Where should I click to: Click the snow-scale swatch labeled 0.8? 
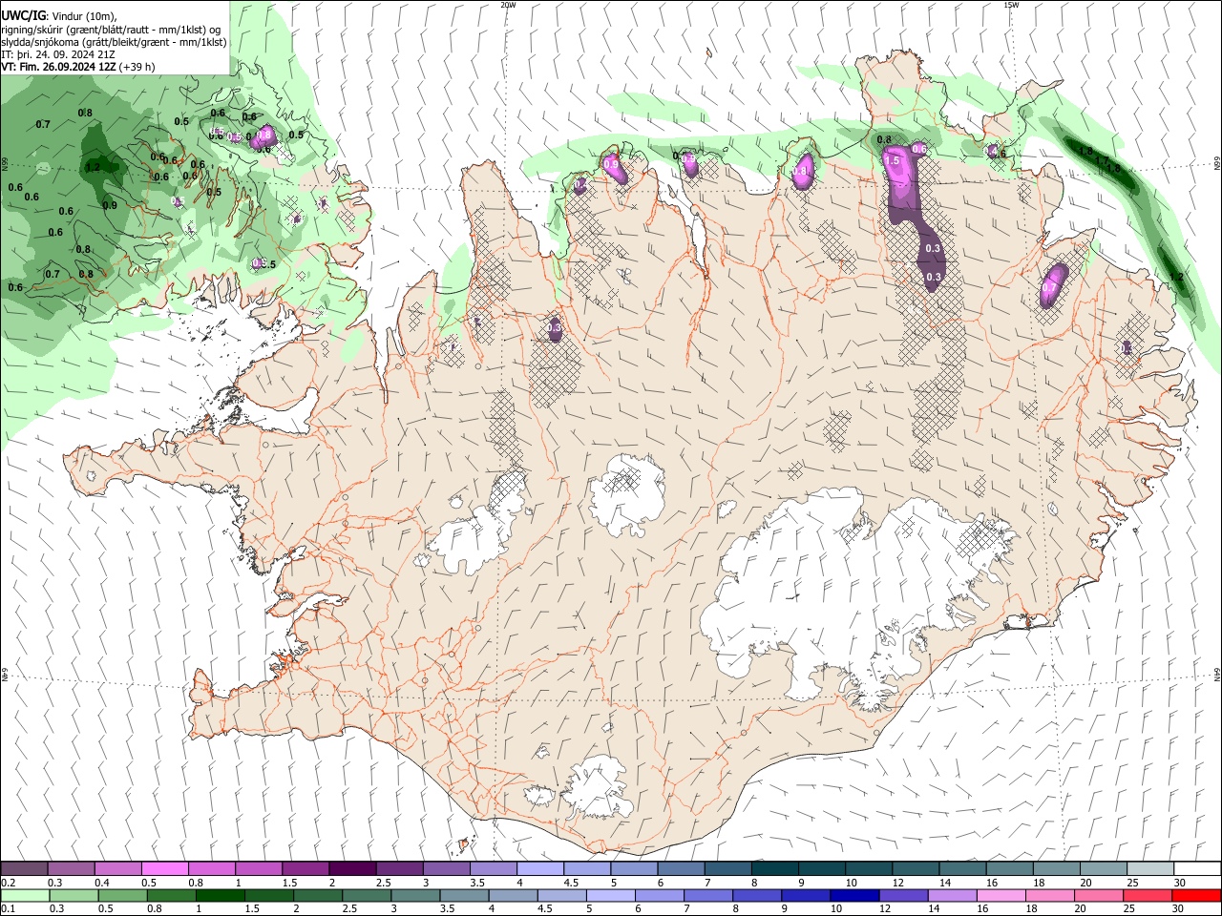tap(212, 868)
